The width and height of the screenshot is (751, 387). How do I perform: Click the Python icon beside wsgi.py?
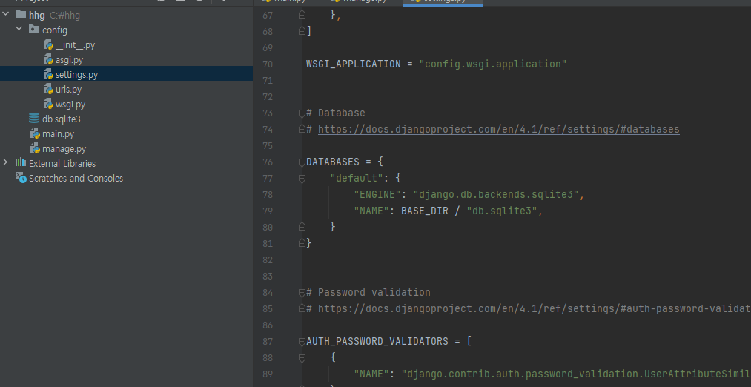[48, 105]
